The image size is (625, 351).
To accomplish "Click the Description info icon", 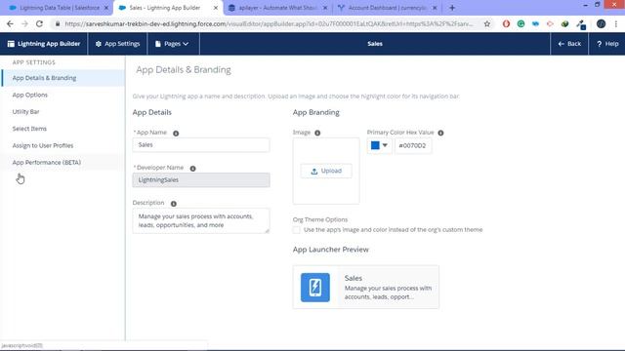I will [174, 204].
